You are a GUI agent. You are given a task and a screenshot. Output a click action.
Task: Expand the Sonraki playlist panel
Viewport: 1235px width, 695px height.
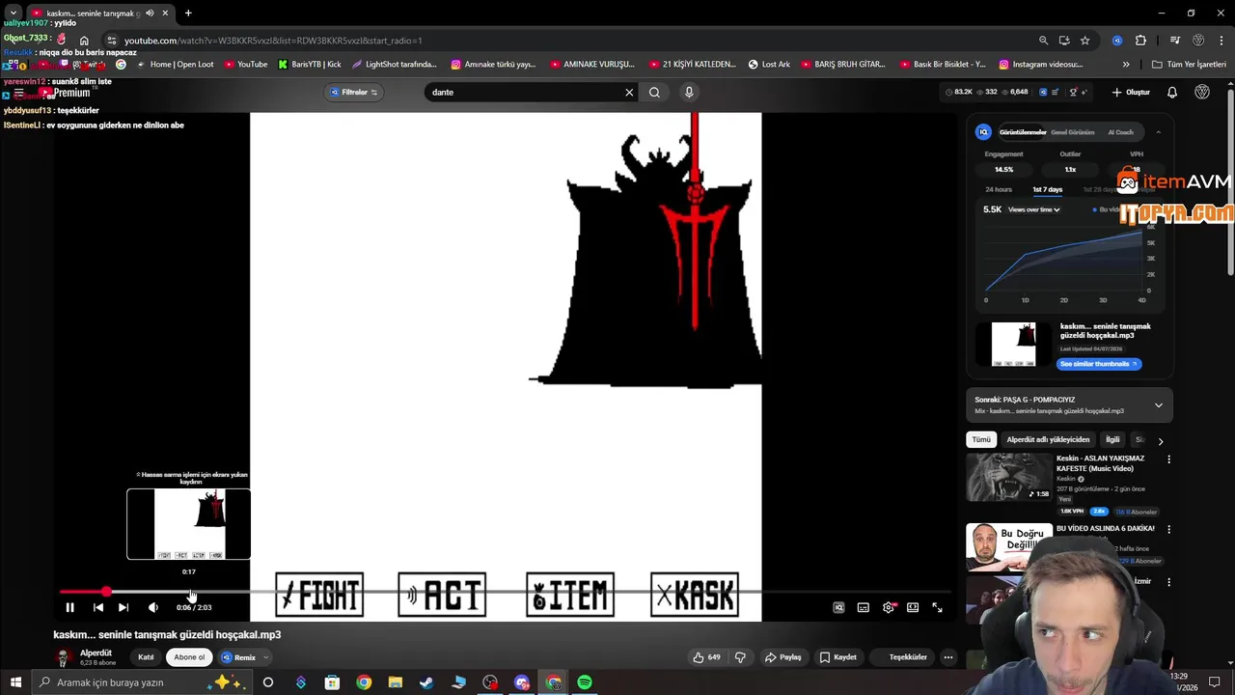click(x=1159, y=405)
